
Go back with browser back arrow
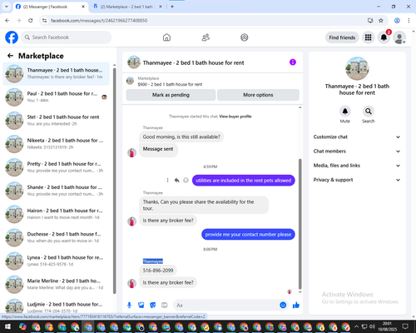click(x=7, y=20)
